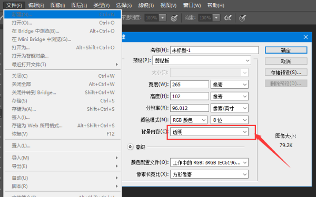Open the 类型(Y) menu
316x197 pixels.
click(x=101, y=5)
